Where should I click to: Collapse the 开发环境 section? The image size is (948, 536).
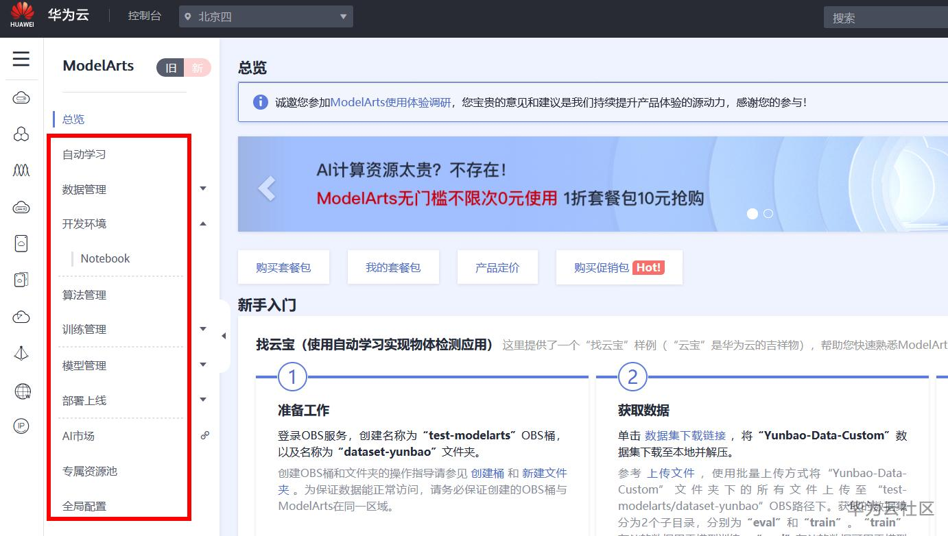point(203,223)
